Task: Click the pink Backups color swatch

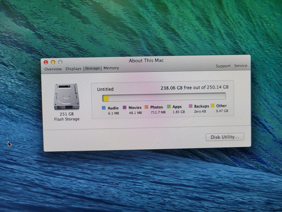Action: click(x=190, y=106)
